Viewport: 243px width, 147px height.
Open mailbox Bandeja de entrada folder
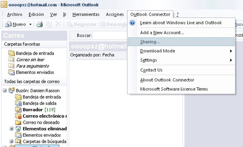coord(42,97)
